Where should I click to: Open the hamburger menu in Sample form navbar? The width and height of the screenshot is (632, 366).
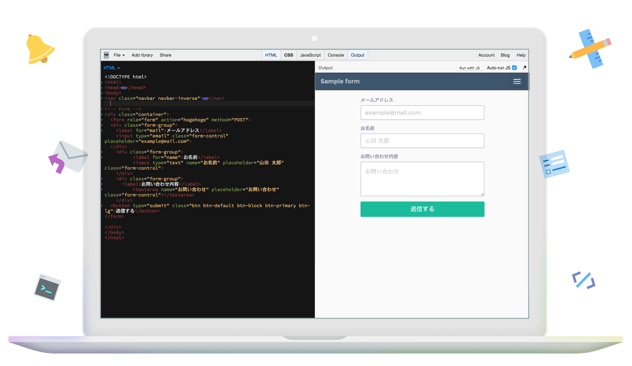pyautogui.click(x=517, y=82)
